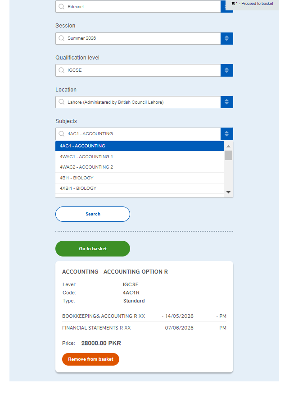The image size is (289, 394).
Task: Toggle the Subjects dropdown arrow
Action: point(226,134)
